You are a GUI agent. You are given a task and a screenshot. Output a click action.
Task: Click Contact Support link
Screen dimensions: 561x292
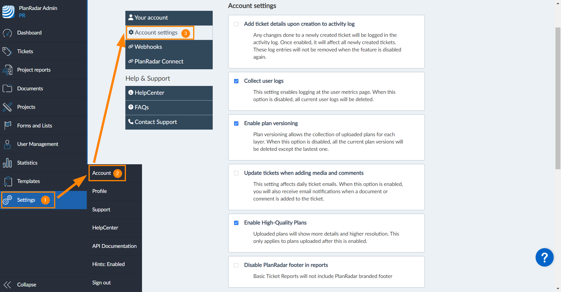169,122
